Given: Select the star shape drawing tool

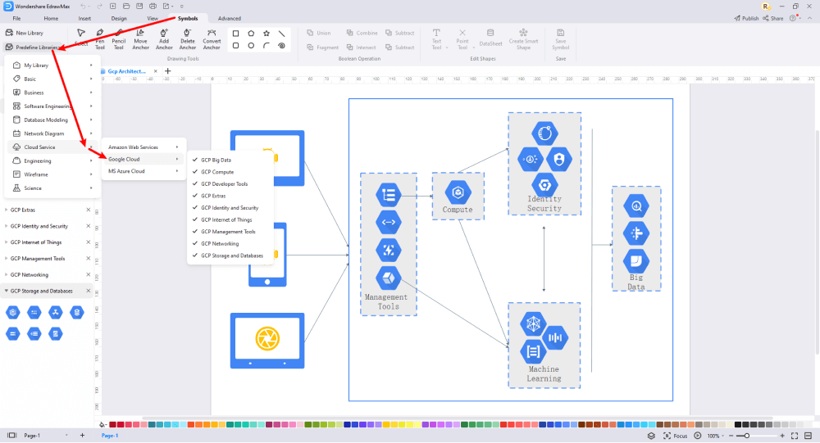Looking at the screenshot, I should click(266, 33).
